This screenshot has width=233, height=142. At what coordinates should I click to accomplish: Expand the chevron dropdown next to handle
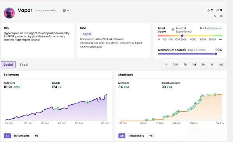click(x=68, y=11)
